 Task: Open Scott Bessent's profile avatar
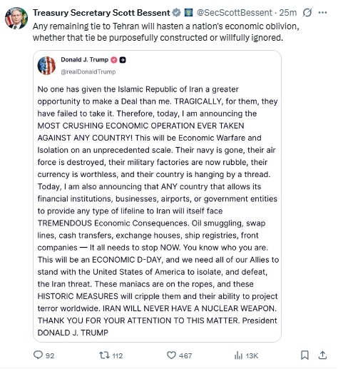pos(16,18)
